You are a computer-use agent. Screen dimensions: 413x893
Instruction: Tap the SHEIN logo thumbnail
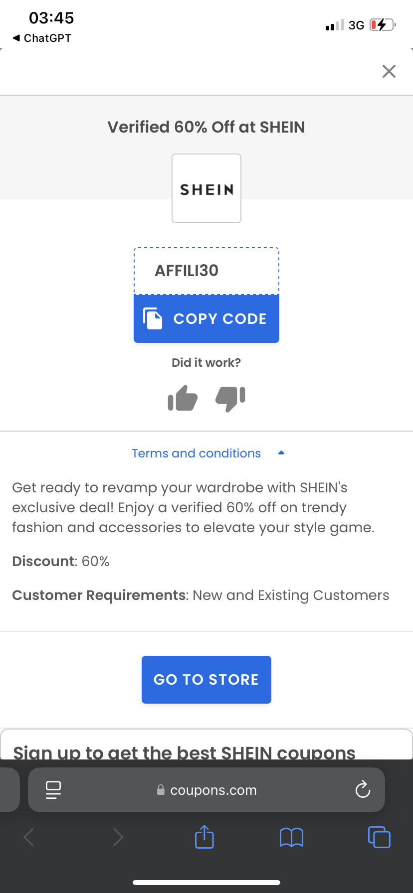click(206, 188)
